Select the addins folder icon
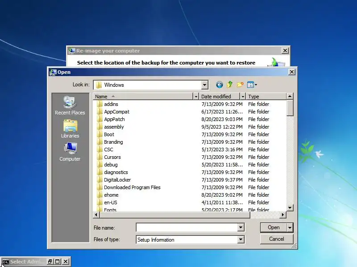The image size is (357, 267). point(100,104)
